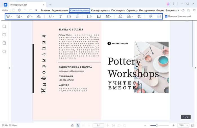197x128 pixels.
Task: Expand the Underline style dropdown arrow
Action: click(53, 17)
